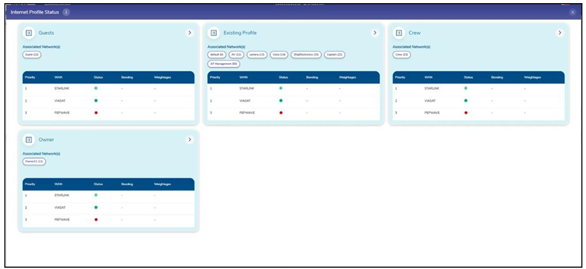The height and width of the screenshot is (269, 586).
Task: Click green VIASAT status dot in Owner table
Action: pos(96,207)
